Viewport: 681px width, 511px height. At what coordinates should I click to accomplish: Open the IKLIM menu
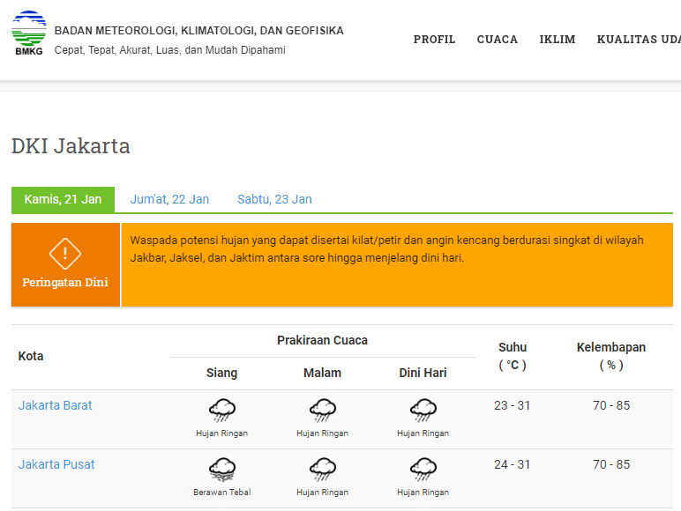[x=558, y=40]
